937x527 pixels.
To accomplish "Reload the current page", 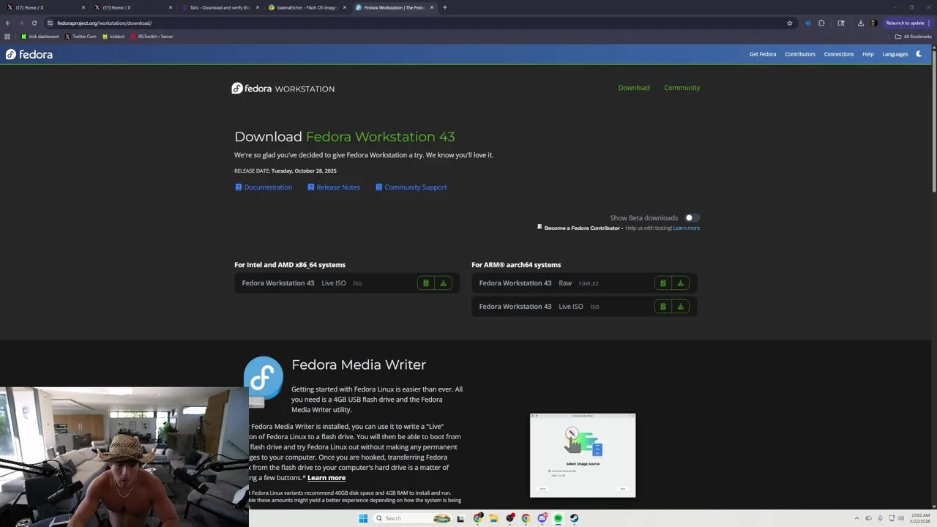I will (34, 23).
